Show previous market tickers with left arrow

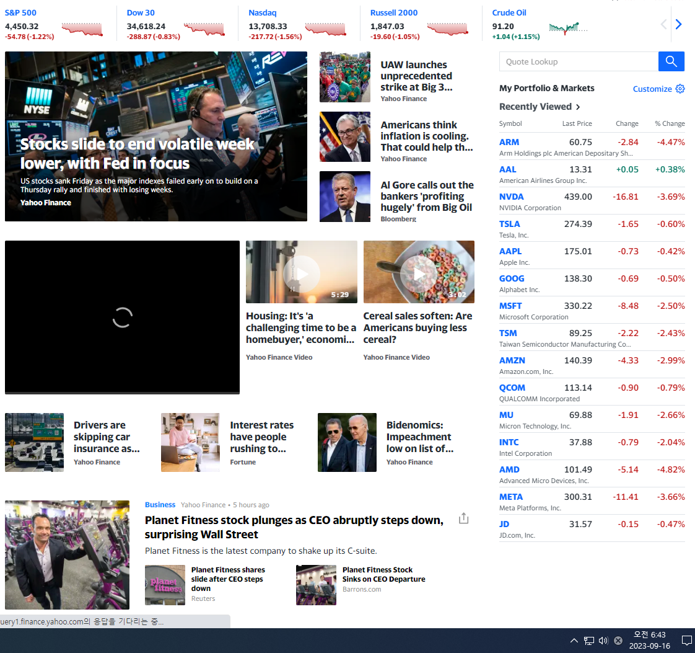click(663, 24)
